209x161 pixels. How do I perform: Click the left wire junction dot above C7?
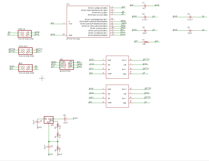point(49,141)
